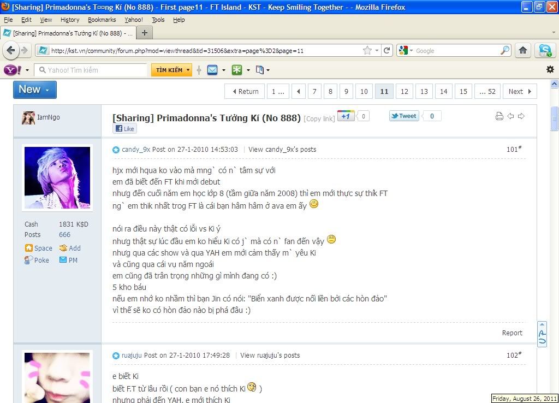Open a new browser tab with plus
559x403 pixels.
tap(144, 33)
